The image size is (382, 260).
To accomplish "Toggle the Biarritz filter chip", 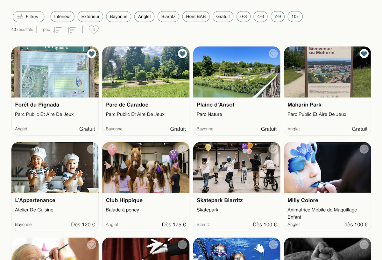I will pyautogui.click(x=168, y=17).
